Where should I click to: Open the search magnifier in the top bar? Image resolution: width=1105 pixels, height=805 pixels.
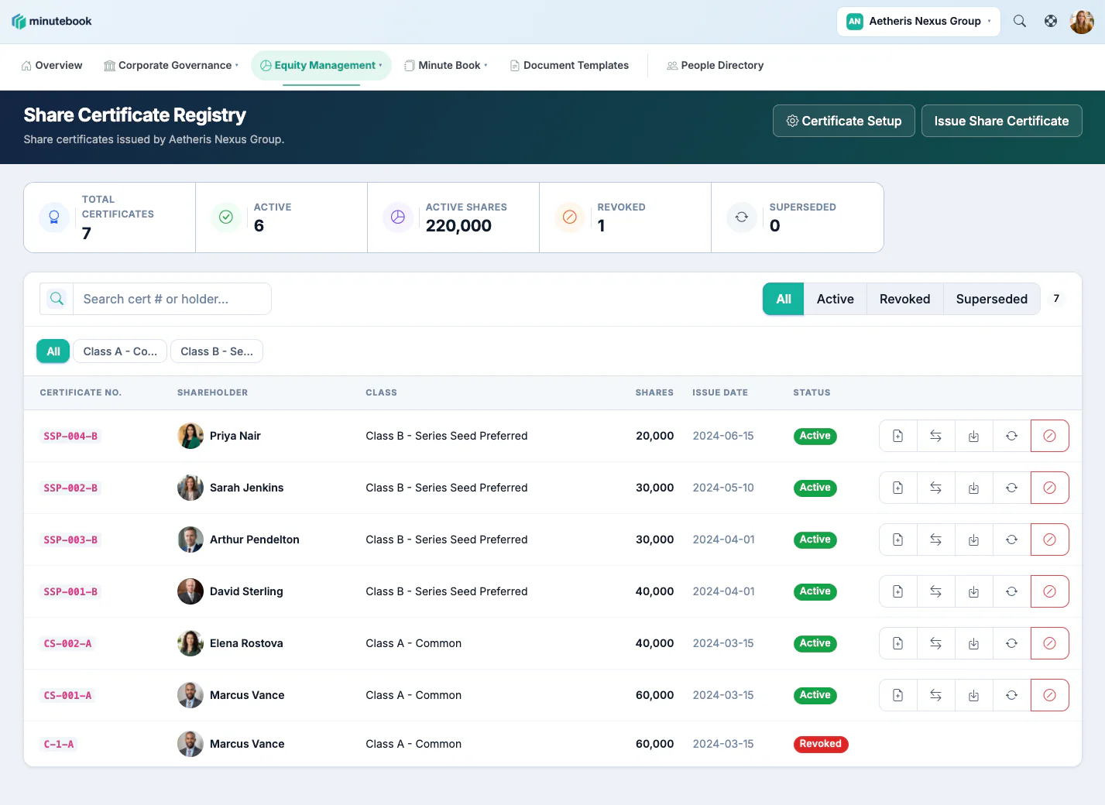(x=1020, y=22)
